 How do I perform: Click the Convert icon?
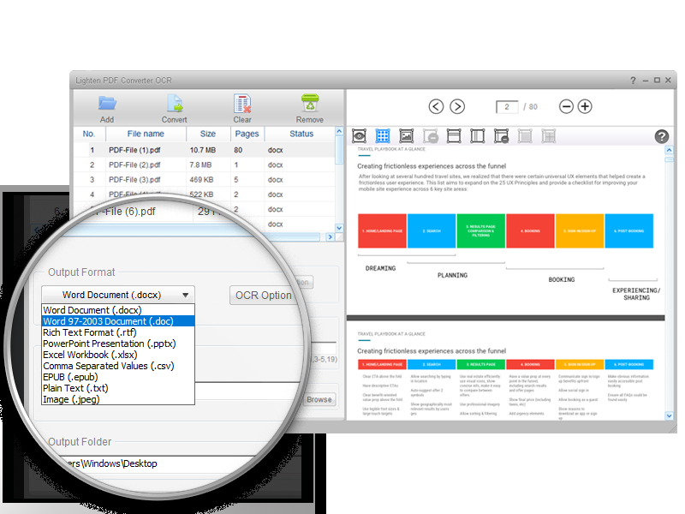(175, 104)
